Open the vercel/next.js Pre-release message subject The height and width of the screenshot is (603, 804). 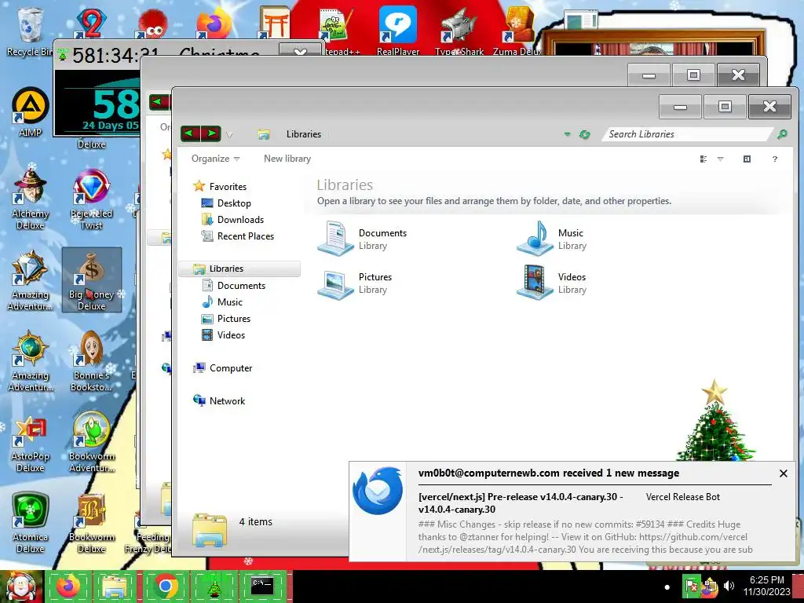tap(521, 503)
